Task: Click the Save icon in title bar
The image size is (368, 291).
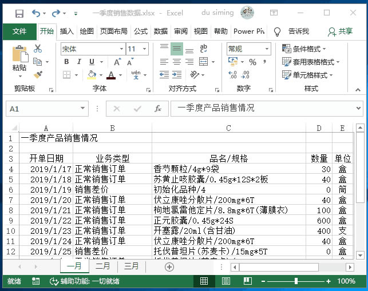Action: point(19,13)
